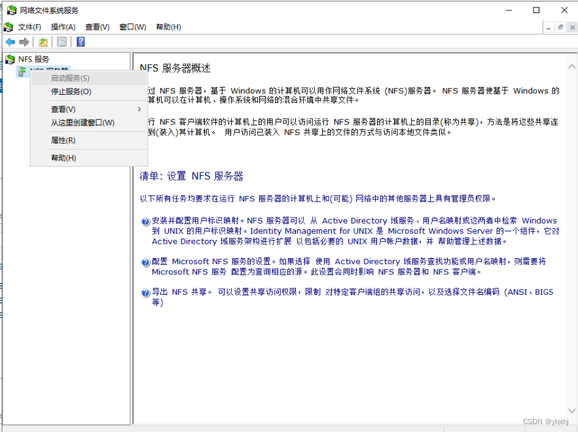Click the MMC icon left of 文件 menu
Screen dimensions: 578x432
(x=9, y=27)
